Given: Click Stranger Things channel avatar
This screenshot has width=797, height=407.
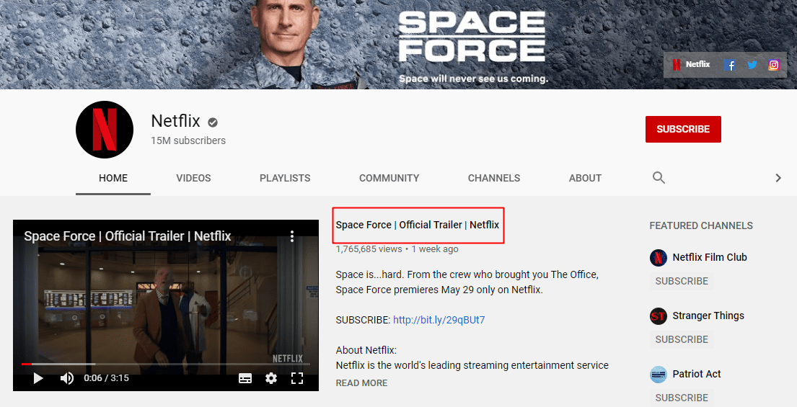Looking at the screenshot, I should (659, 316).
